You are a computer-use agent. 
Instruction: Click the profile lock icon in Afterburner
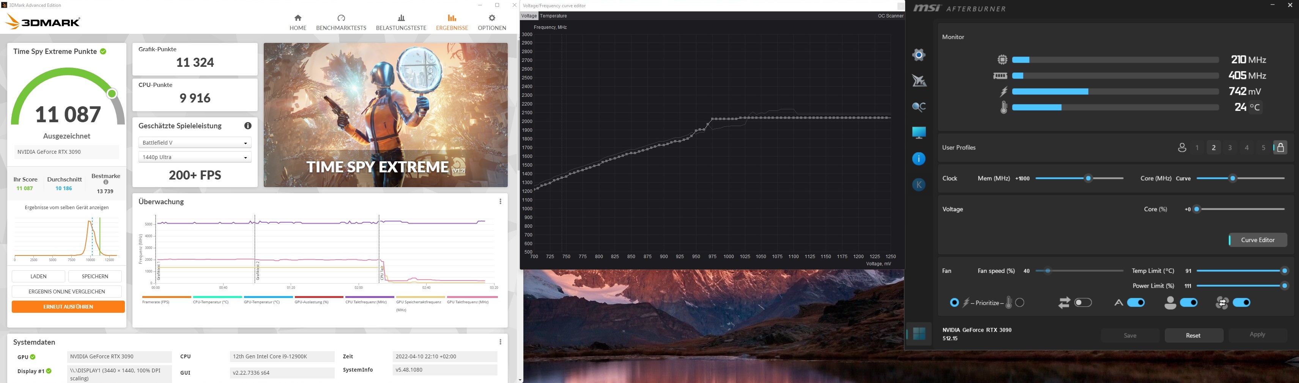1280,147
